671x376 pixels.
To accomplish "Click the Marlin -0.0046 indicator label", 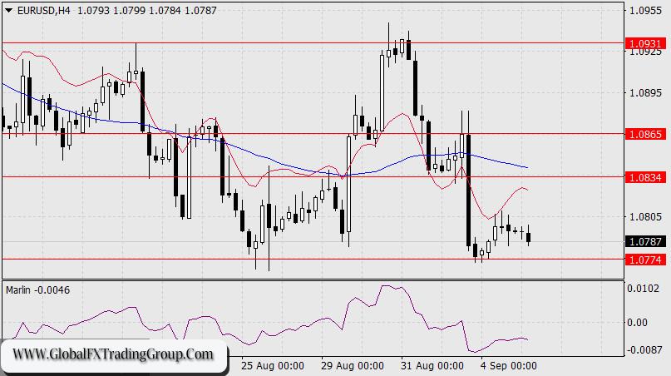I will (x=37, y=290).
